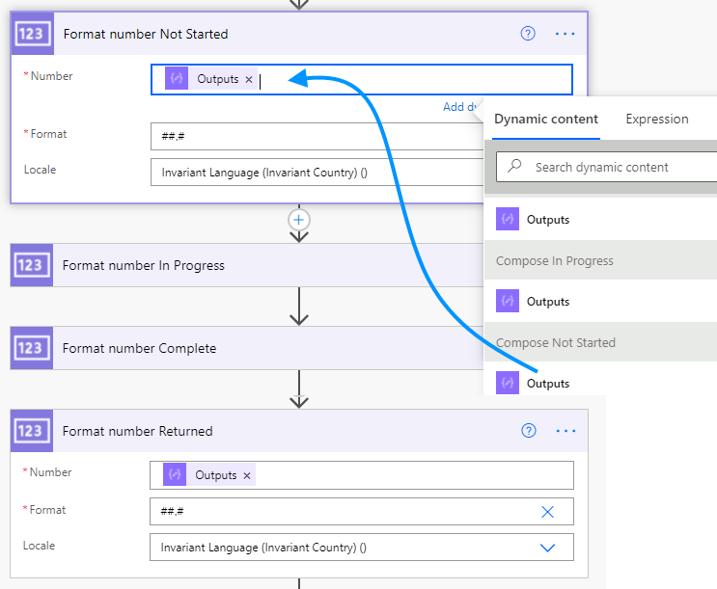
Task: Switch to the Expression tab
Action: pyautogui.click(x=657, y=120)
